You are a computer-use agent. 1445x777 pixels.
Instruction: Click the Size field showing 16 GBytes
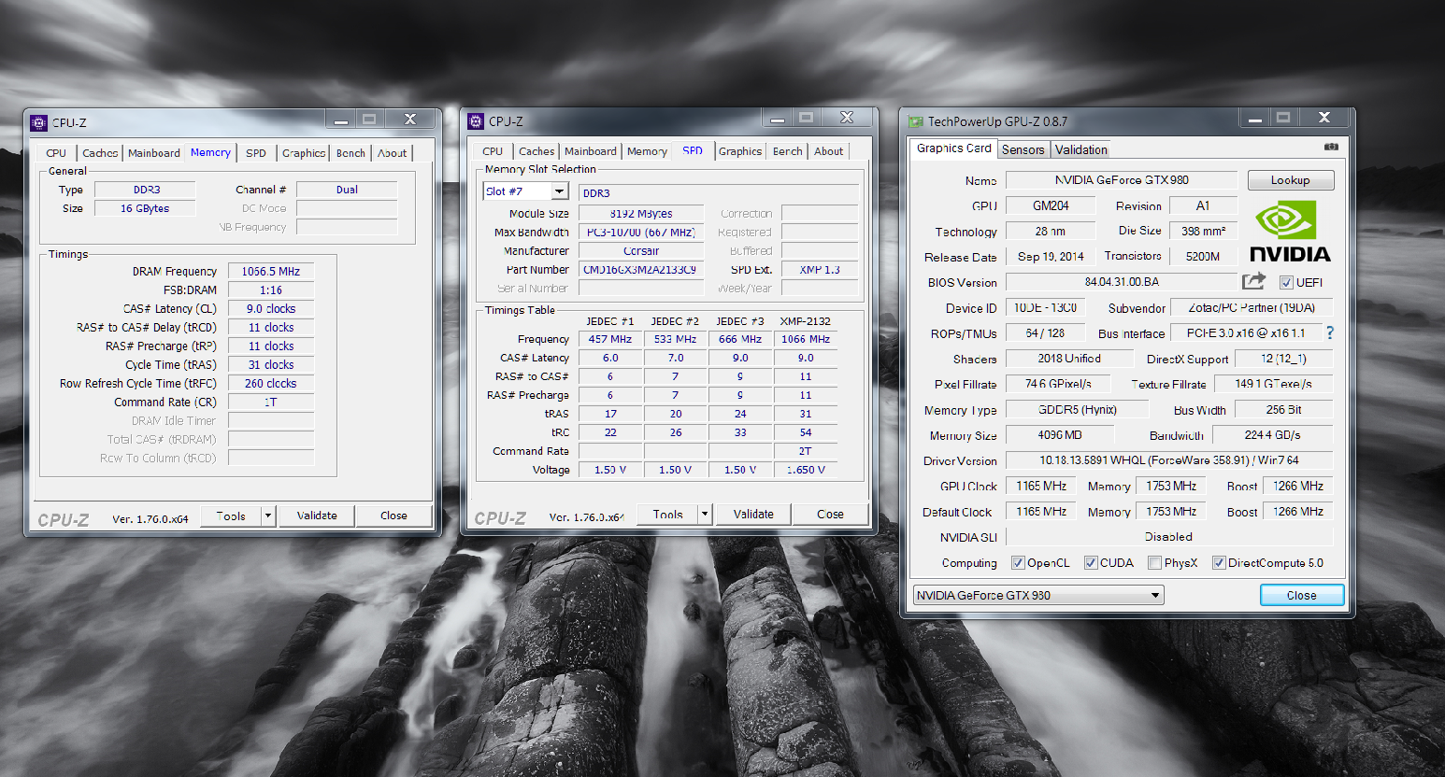pyautogui.click(x=145, y=208)
